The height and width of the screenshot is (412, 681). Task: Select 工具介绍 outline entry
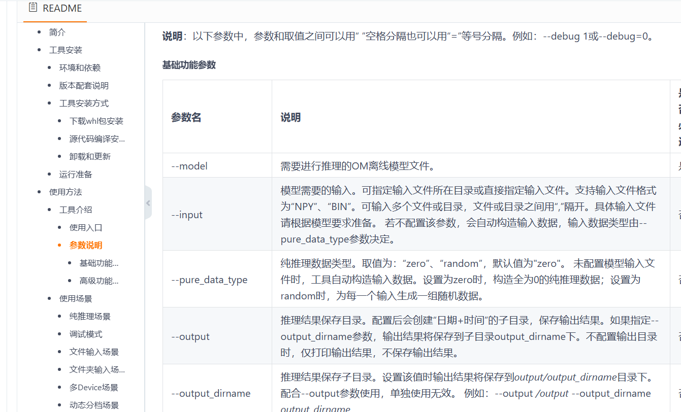(x=76, y=210)
